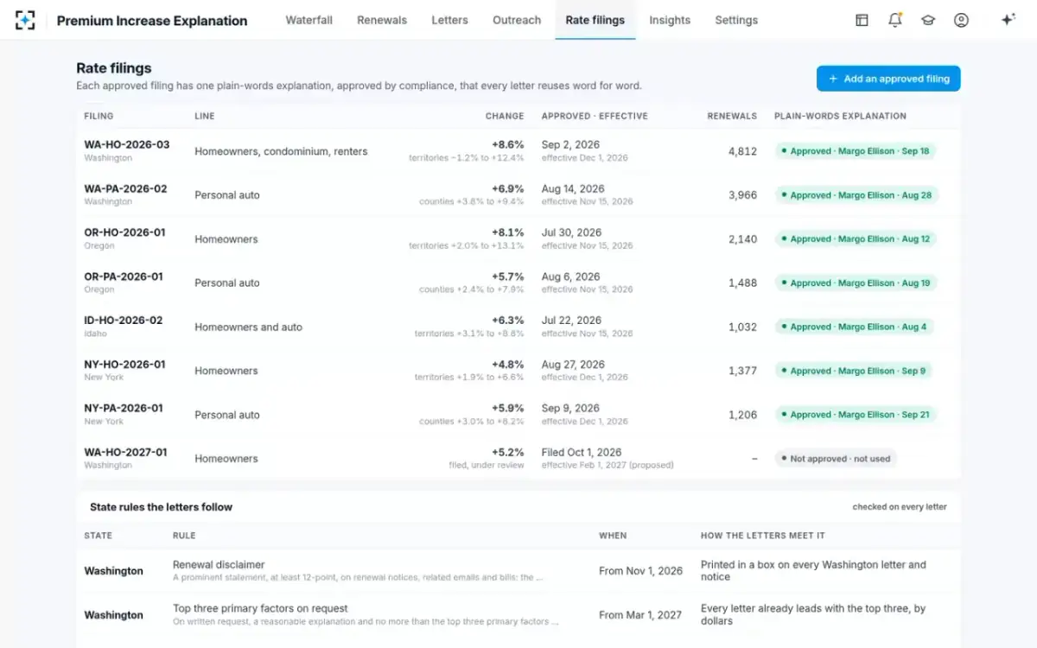Click the Not approved not used badge
This screenshot has height=648, width=1037.
point(836,459)
